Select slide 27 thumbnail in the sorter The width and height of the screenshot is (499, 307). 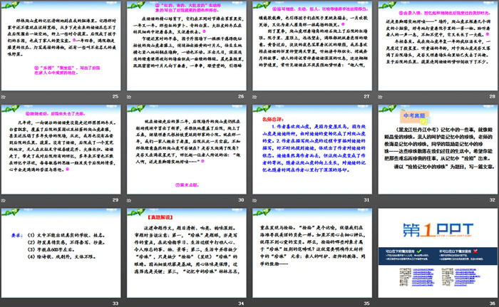pos(312,46)
